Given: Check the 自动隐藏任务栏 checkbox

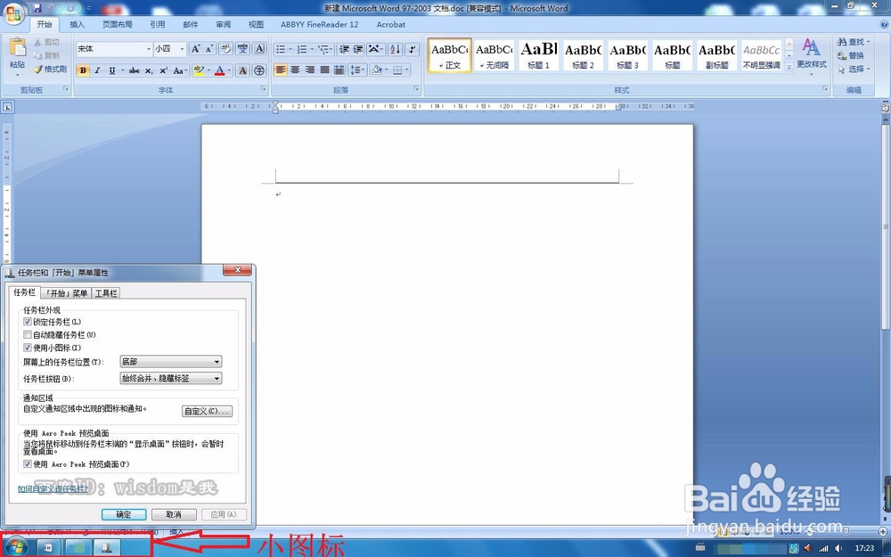Looking at the screenshot, I should tap(28, 335).
